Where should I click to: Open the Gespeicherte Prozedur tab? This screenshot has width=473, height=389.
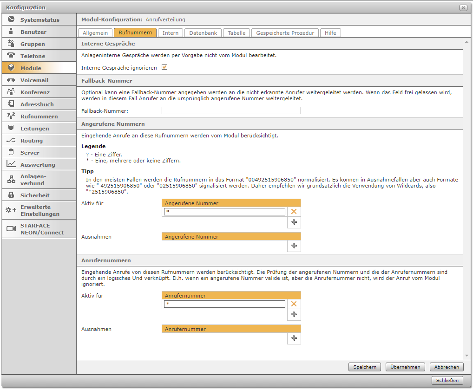click(285, 33)
